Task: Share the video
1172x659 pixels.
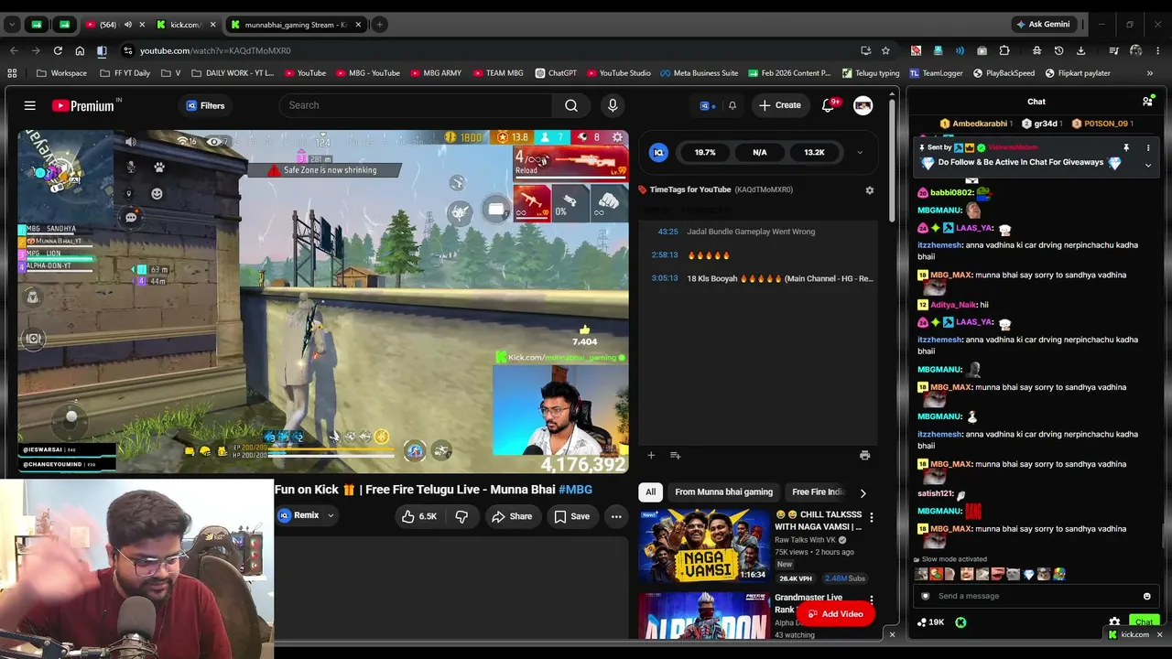Action: pyautogui.click(x=512, y=516)
